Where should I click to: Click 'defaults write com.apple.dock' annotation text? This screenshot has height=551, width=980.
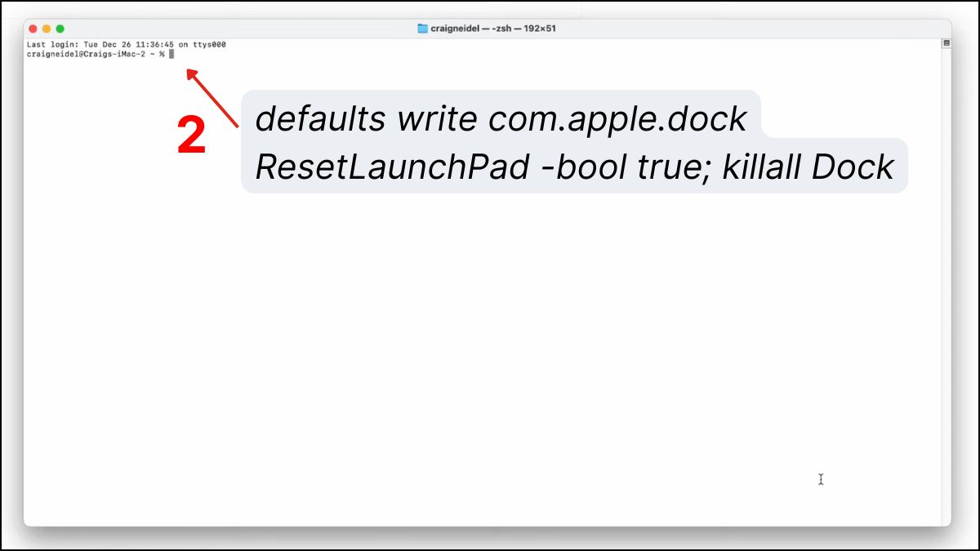[x=501, y=118]
